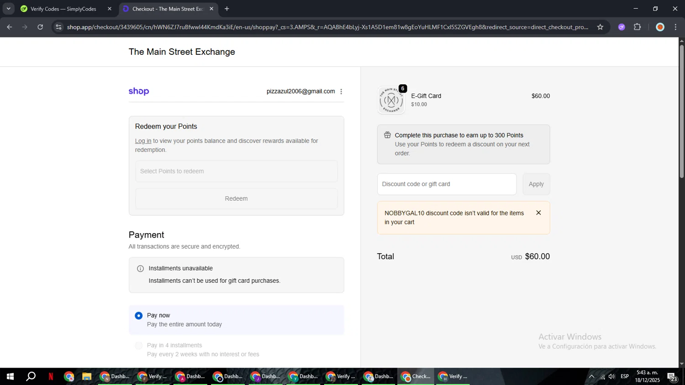Launch Netflix from the taskbar
The width and height of the screenshot is (685, 385).
click(x=51, y=377)
